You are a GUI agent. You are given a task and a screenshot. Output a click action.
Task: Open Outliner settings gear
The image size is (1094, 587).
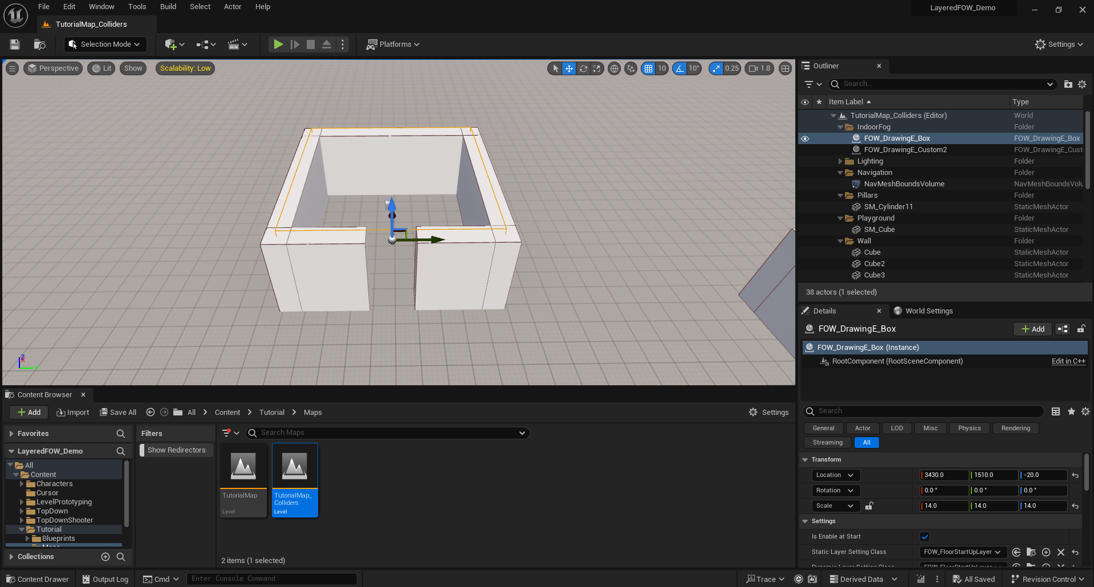point(1082,84)
